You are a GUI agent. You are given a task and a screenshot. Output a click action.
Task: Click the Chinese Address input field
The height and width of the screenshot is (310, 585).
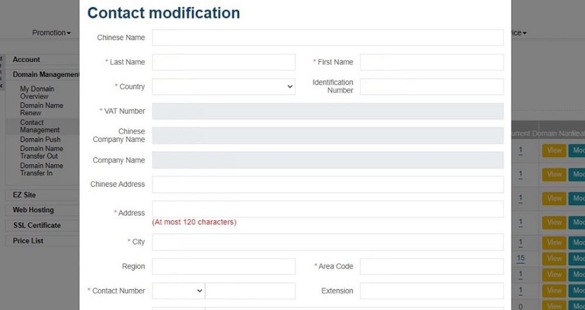328,184
